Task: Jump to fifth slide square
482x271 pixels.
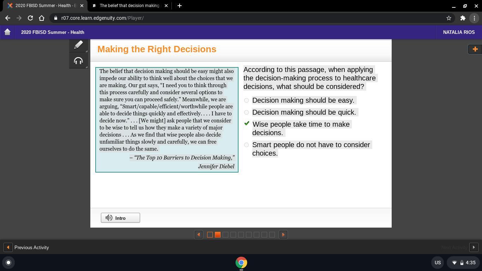Action: click(x=241, y=235)
